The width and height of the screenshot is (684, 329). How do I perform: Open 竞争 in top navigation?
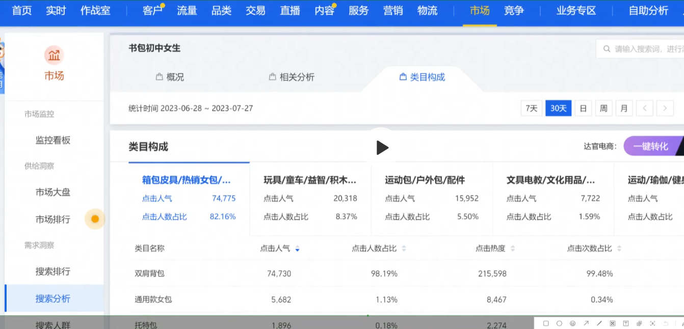pos(514,11)
